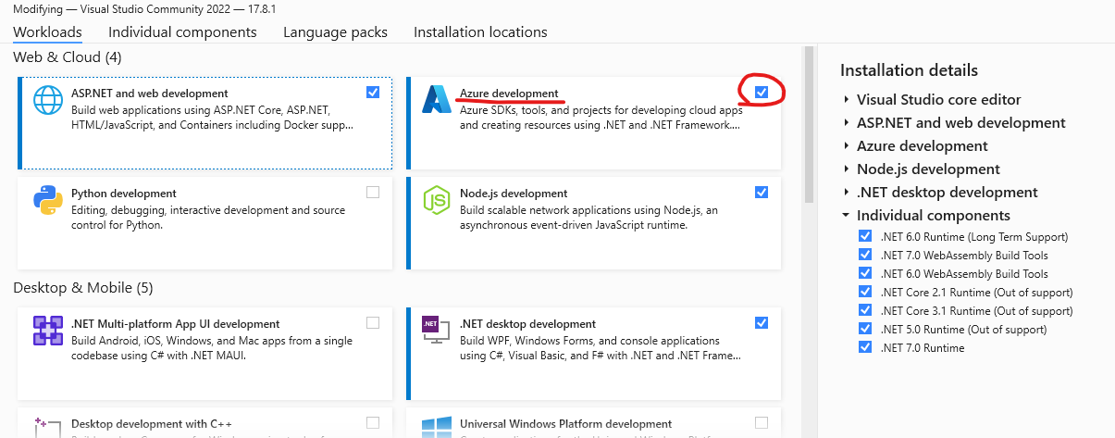Click the Universal Windows Platform logo icon
1115x438 pixels.
436,428
